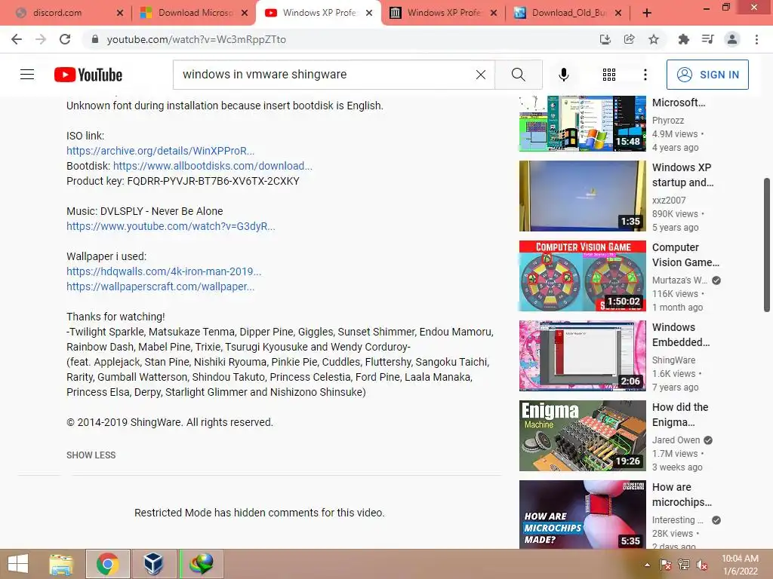
Task: Collapse description with SHOW LESS
Action: click(91, 455)
